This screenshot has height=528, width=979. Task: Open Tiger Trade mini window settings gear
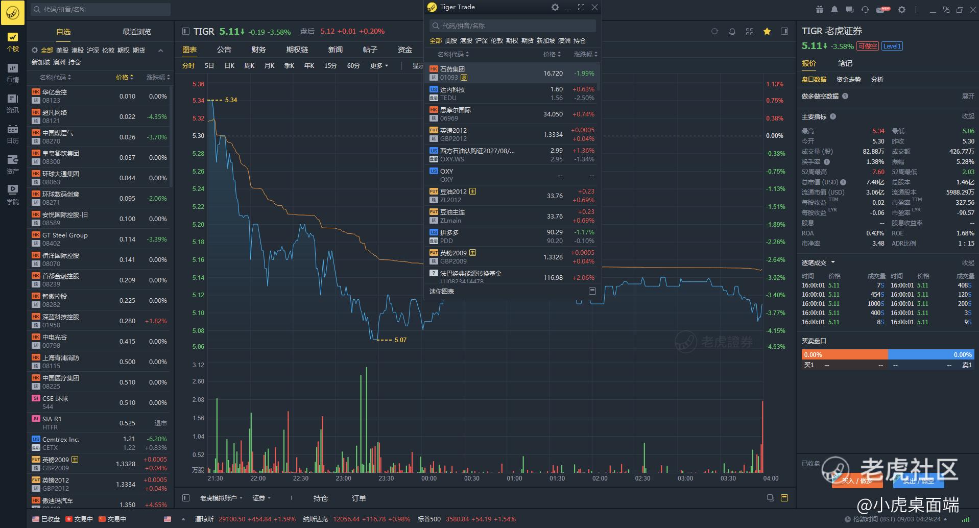click(555, 7)
